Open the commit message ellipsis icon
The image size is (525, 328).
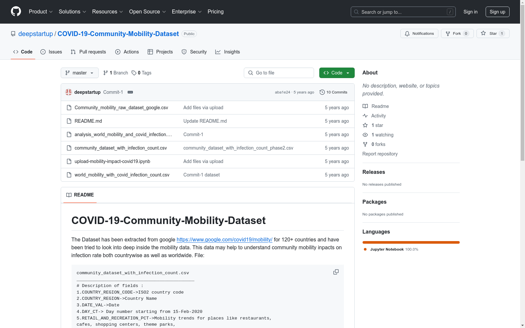tap(130, 92)
